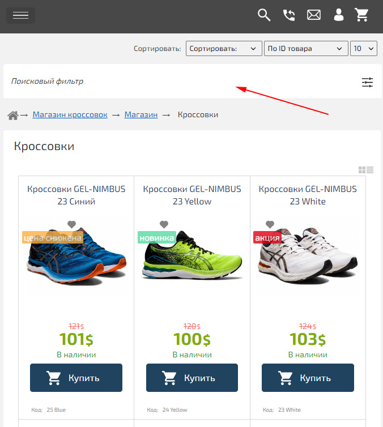Viewport: 383px width, 427px height.
Task: Click the search magnifier icon
Action: tap(264, 15)
